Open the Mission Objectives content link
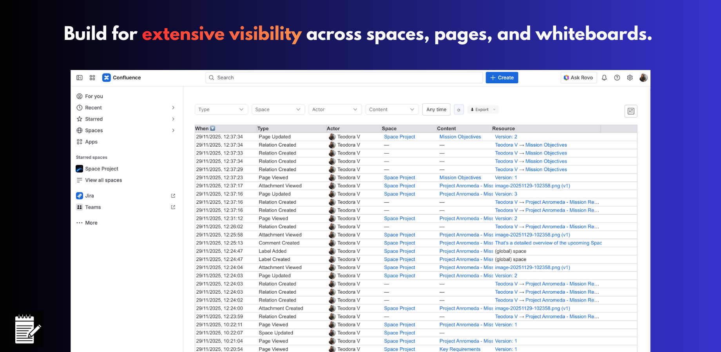Screen dimensions: 721x352 click(460, 136)
